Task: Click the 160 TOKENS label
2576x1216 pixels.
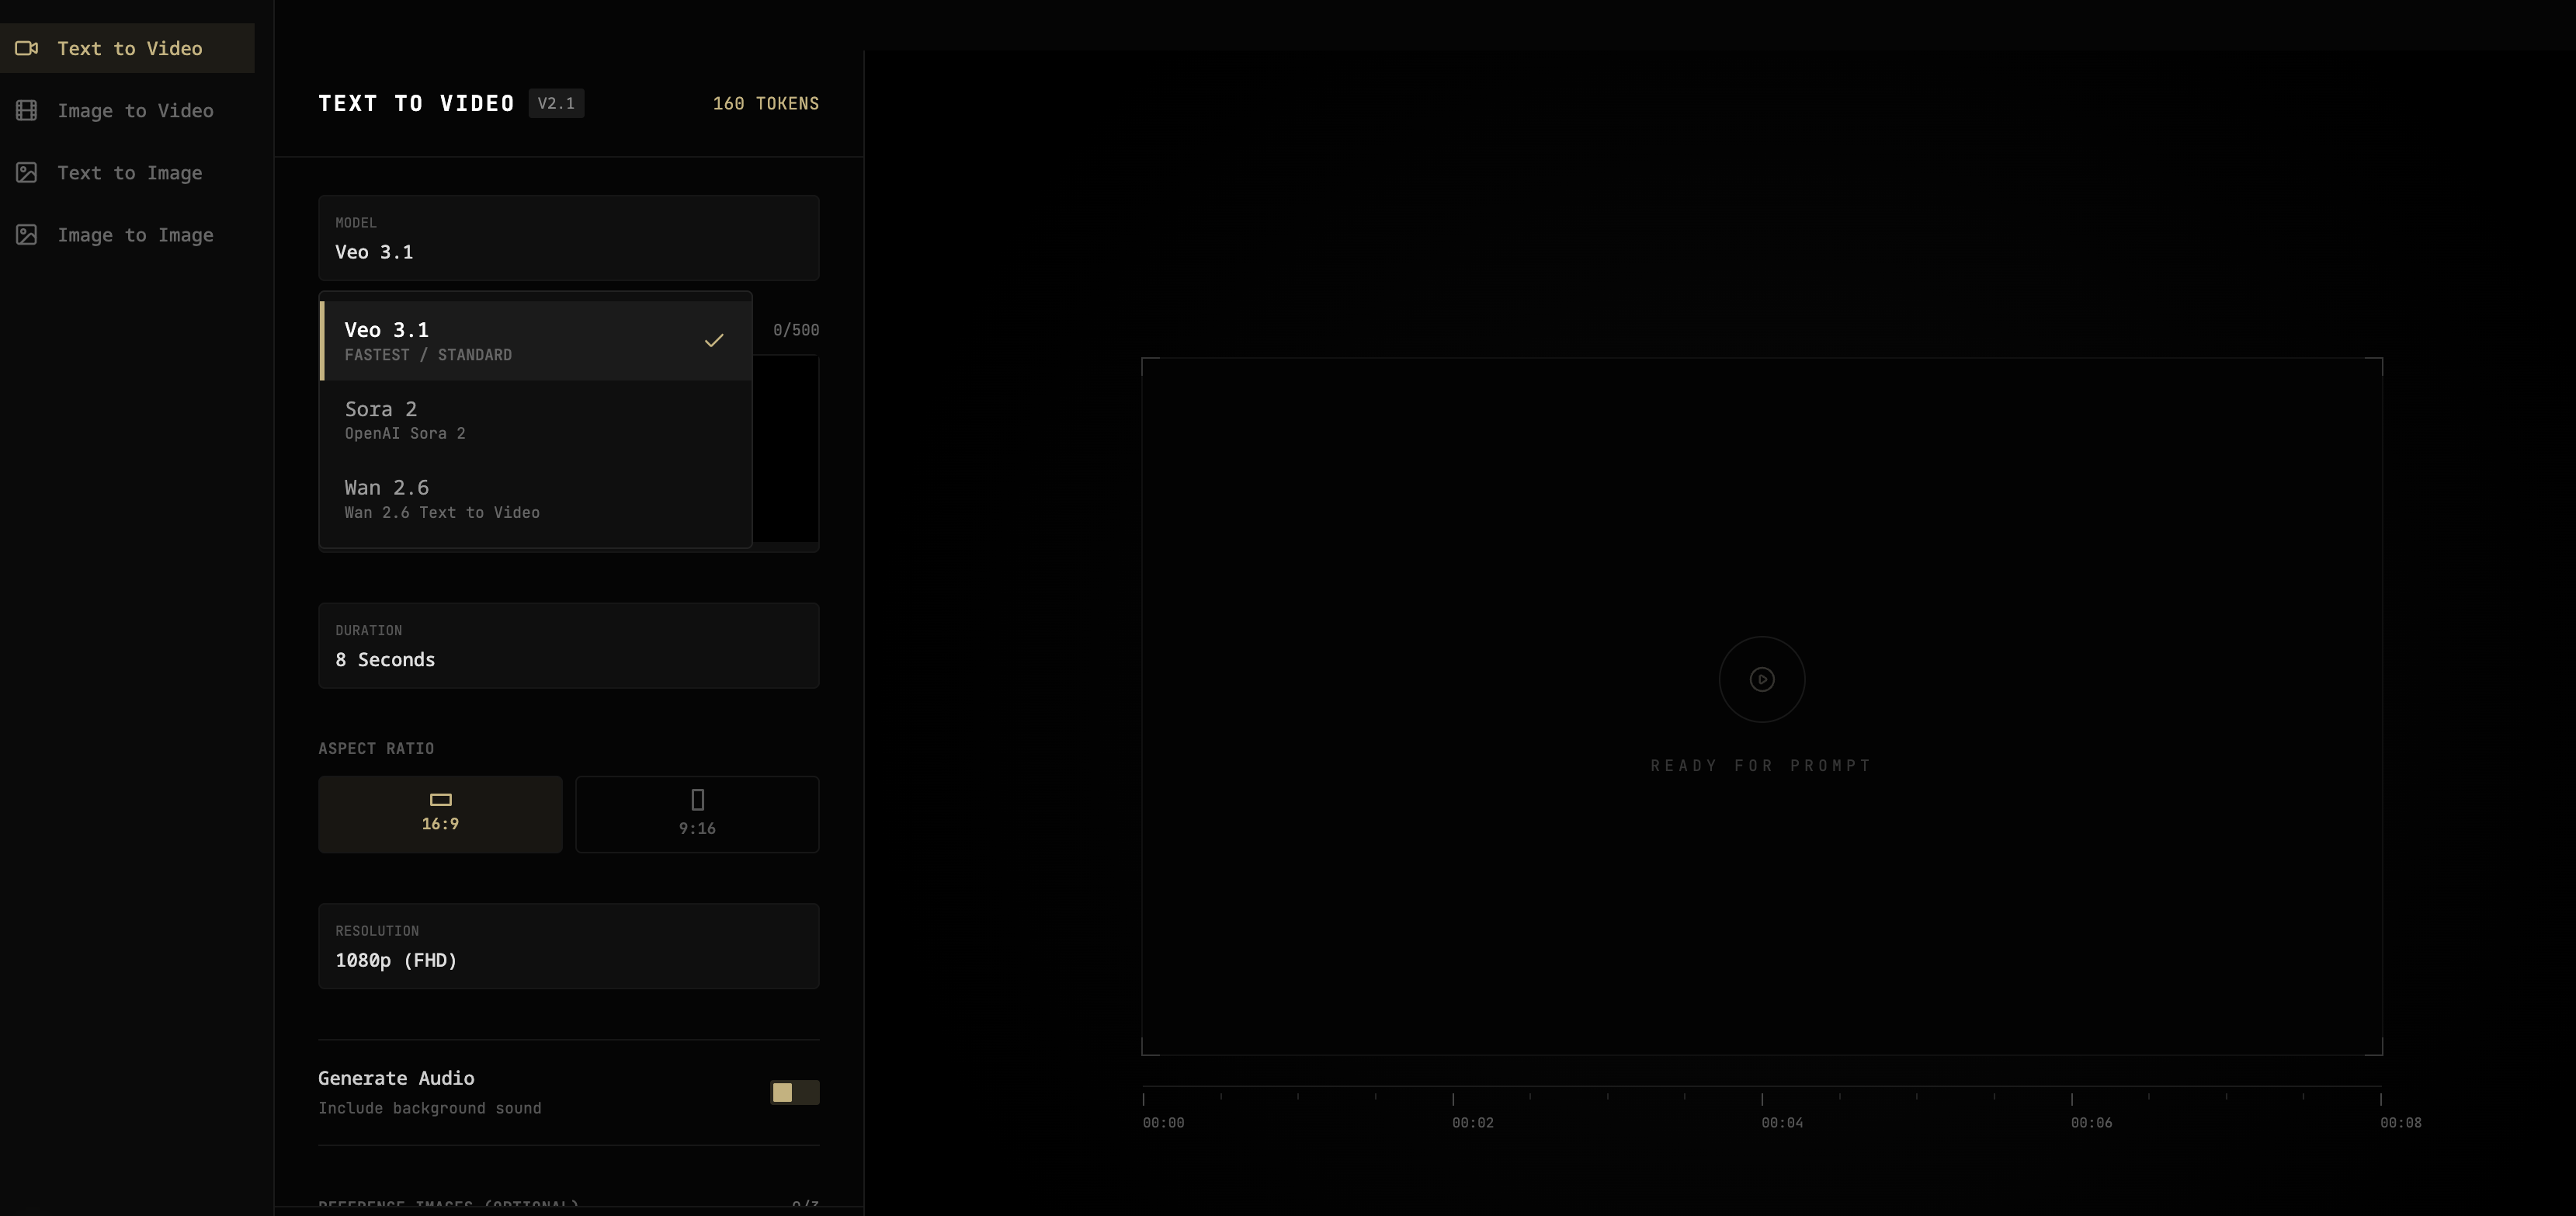Action: (765, 103)
